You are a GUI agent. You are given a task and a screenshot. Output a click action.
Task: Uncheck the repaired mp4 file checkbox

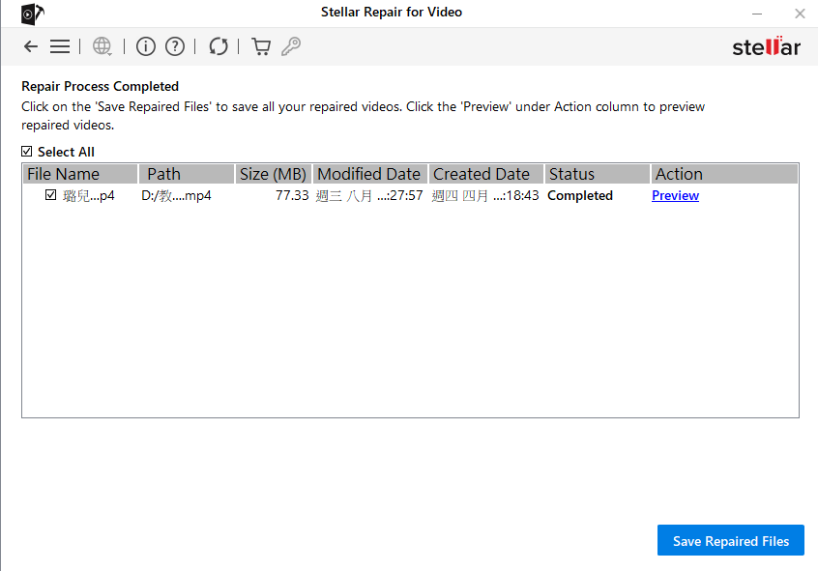pos(50,195)
